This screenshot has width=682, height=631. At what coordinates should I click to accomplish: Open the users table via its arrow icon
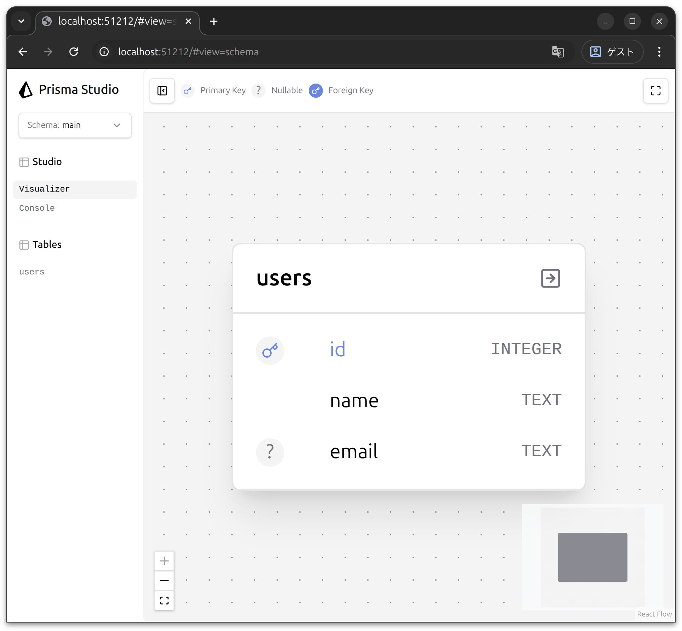pyautogui.click(x=550, y=278)
